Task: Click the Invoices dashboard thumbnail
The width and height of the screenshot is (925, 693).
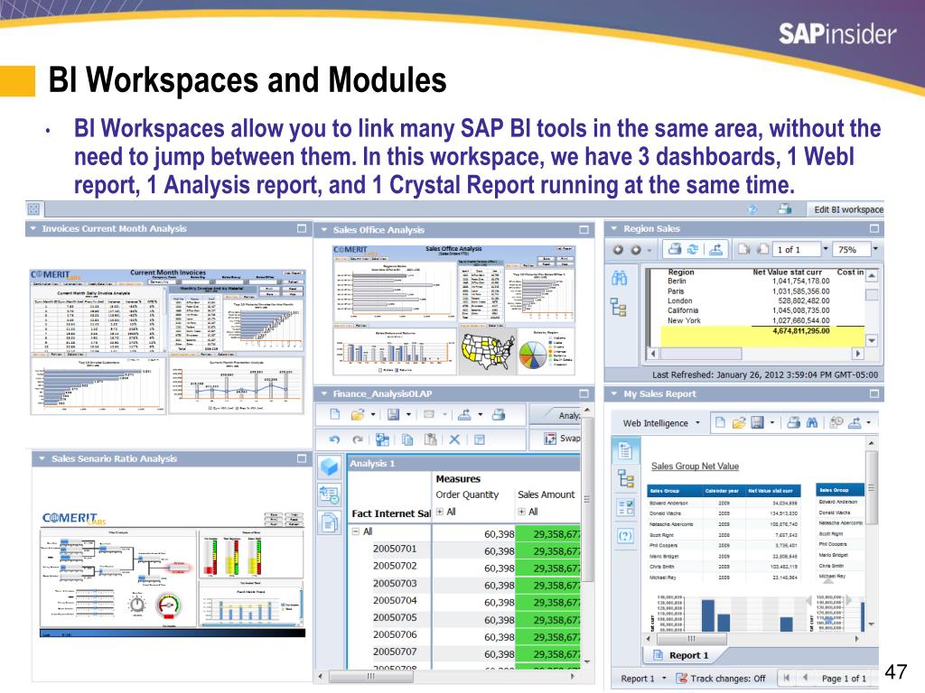Action: tap(168, 342)
